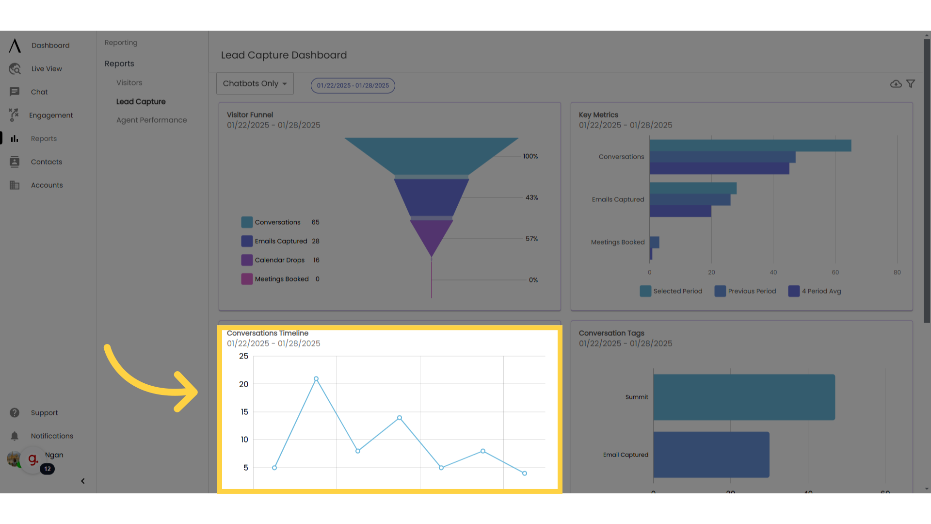931x524 pixels.
Task: Toggle the Emails Captured funnel legend swatch
Action: [247, 241]
